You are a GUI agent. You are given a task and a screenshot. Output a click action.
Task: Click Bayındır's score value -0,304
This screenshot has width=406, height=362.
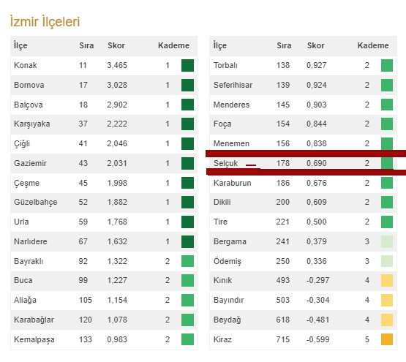317,300
